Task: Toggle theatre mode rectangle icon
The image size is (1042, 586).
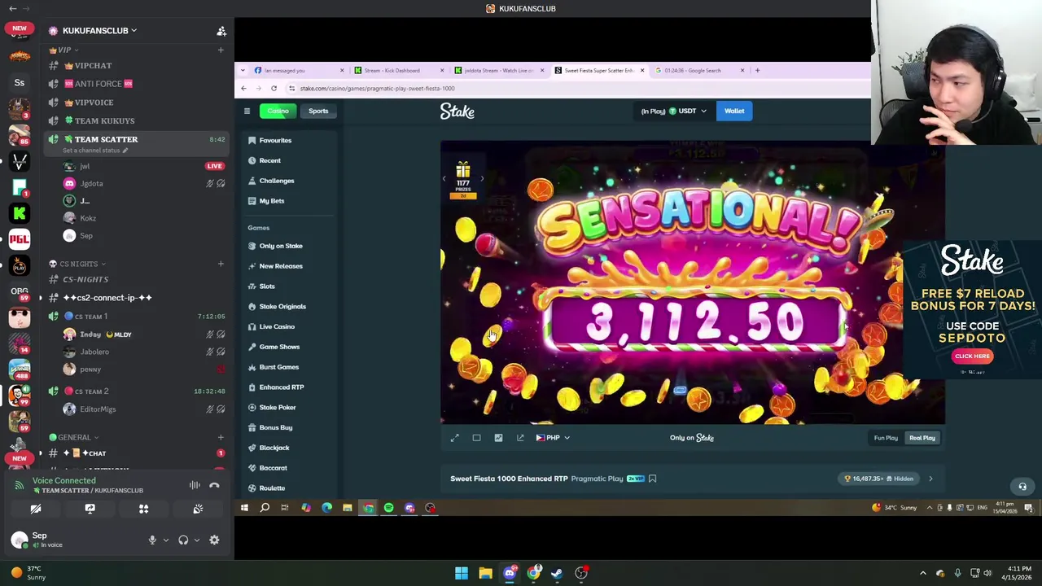Action: pyautogui.click(x=476, y=438)
